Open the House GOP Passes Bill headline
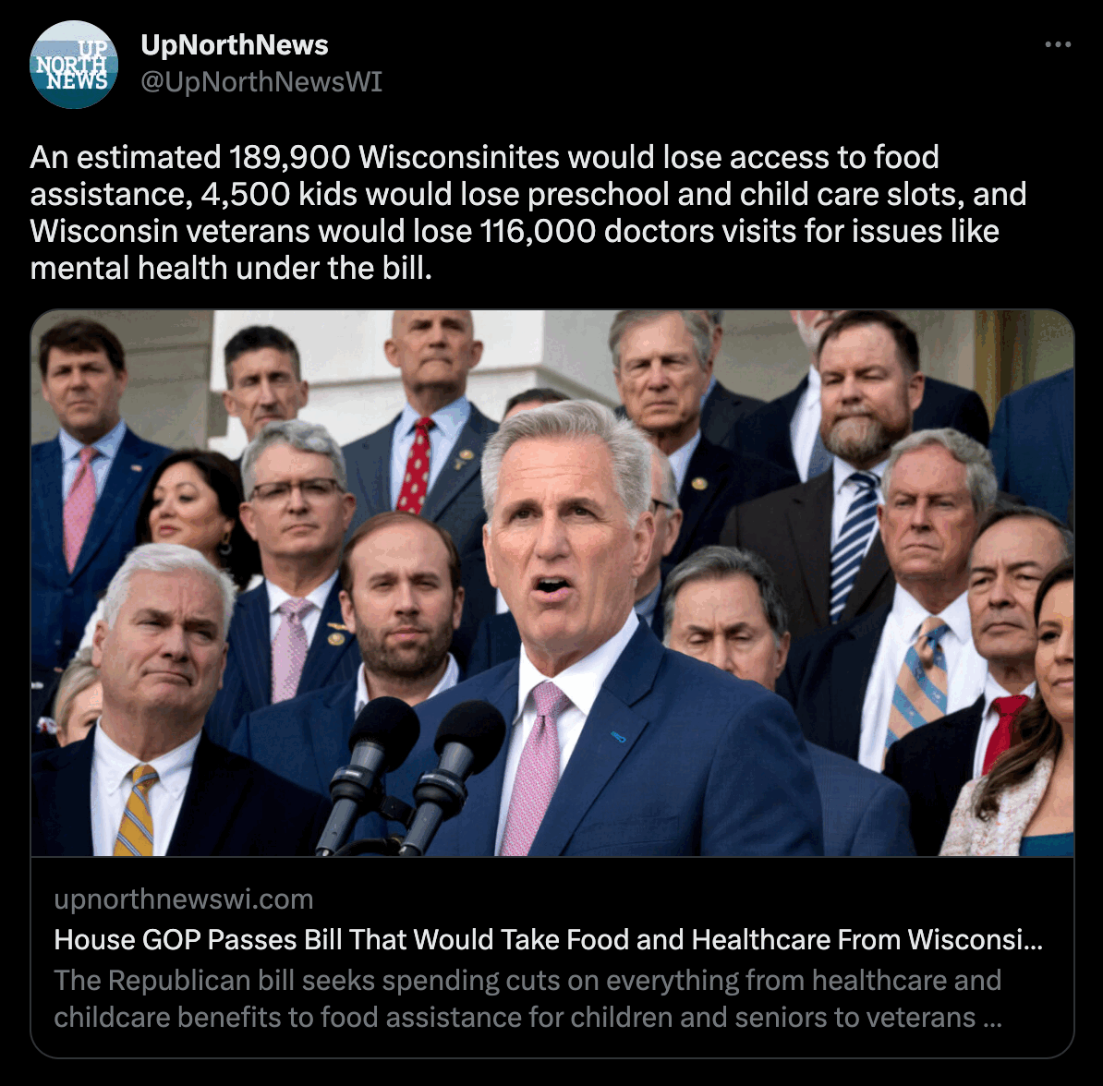1103x1086 pixels. pyautogui.click(x=548, y=940)
